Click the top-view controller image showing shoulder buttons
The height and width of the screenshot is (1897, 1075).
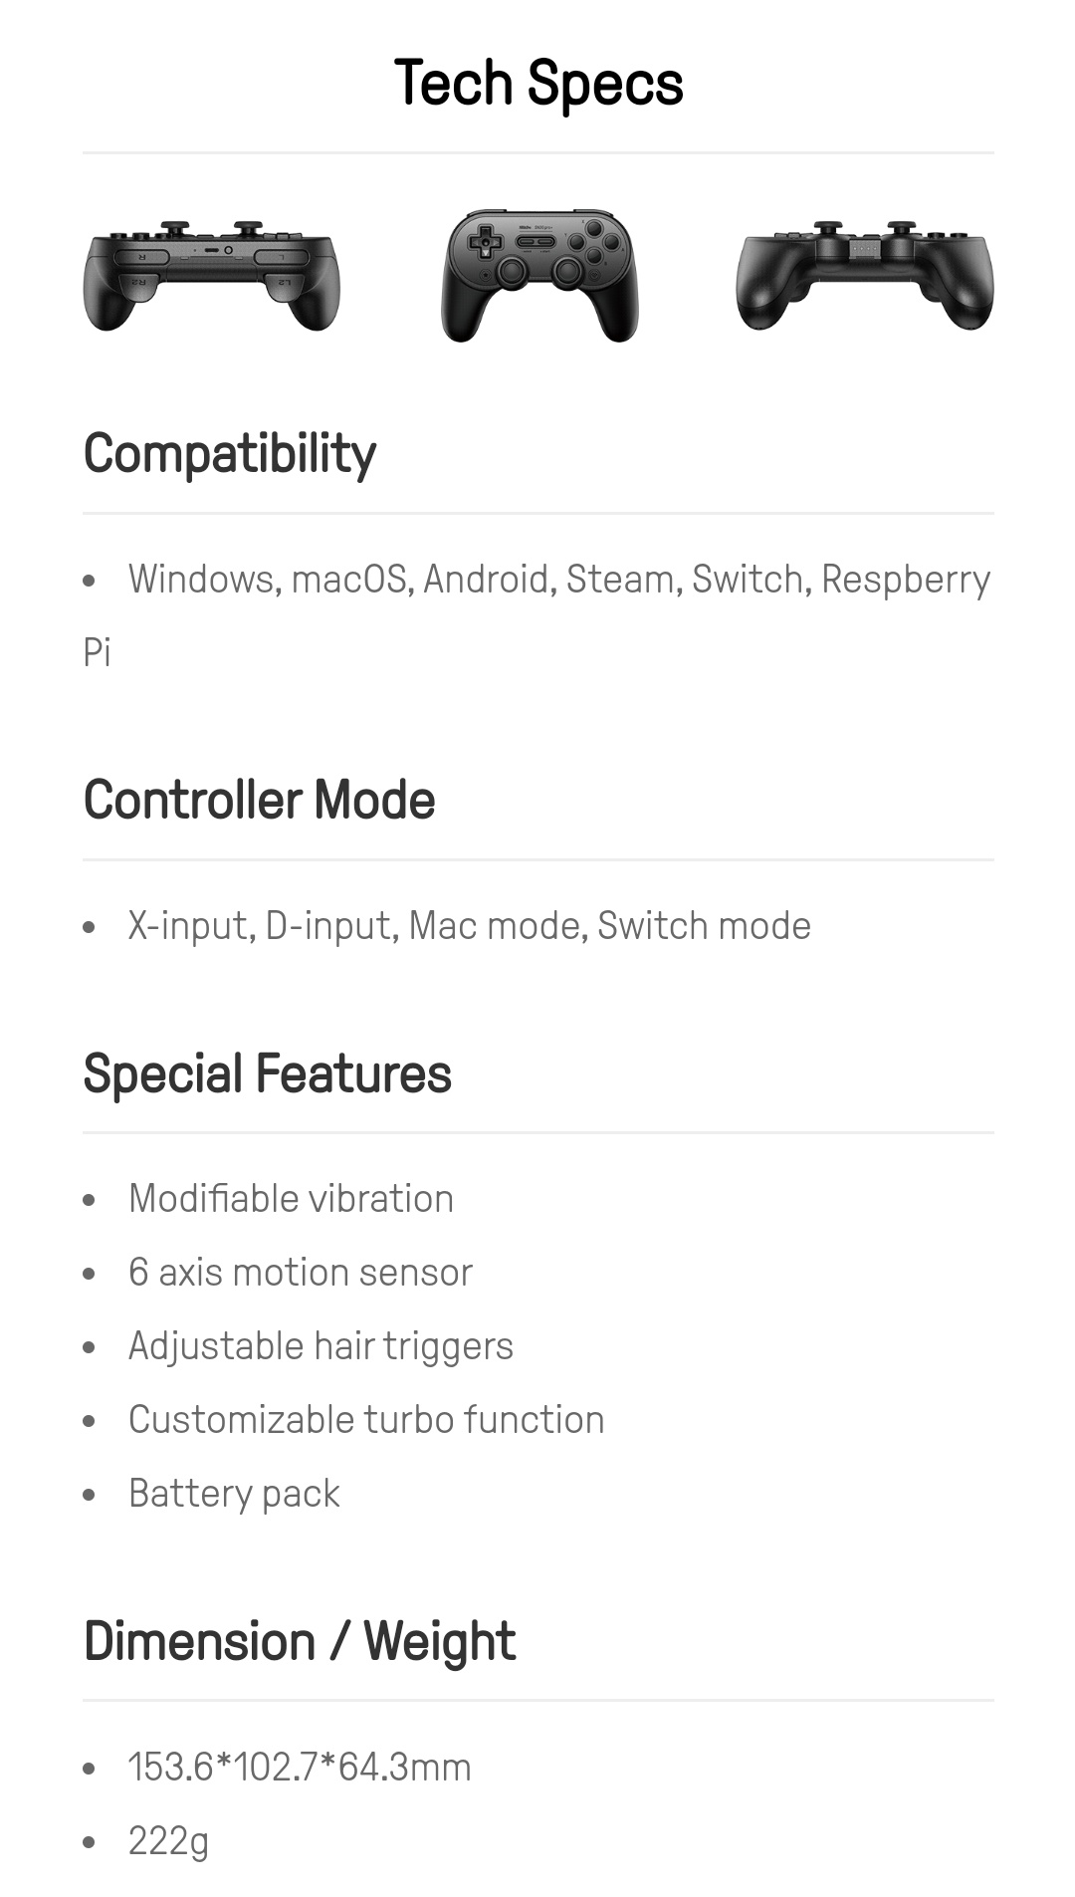point(211,275)
